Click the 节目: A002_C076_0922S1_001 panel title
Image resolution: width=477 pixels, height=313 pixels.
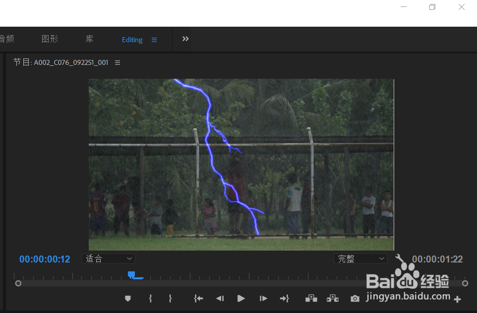coord(61,62)
